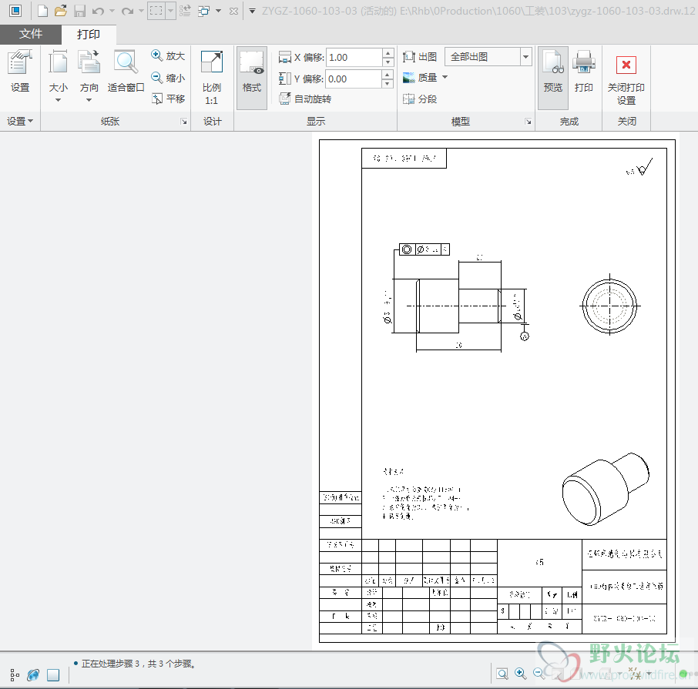Decrease Y 偏移 with the down arrow
Screen dimensions: 698x689
pos(388,84)
